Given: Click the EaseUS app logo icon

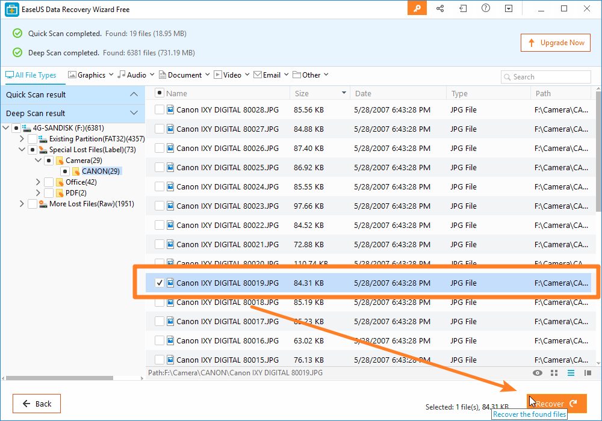Looking at the screenshot, I should coord(12,10).
